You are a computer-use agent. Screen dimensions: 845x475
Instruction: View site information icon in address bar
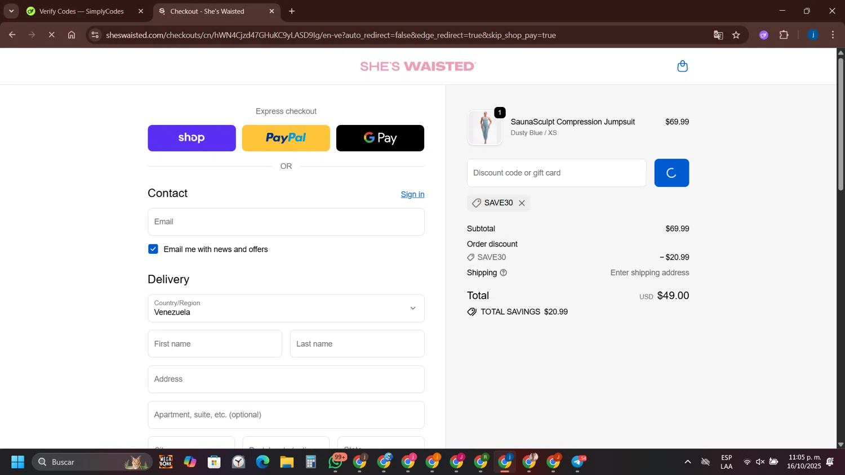pyautogui.click(x=95, y=35)
